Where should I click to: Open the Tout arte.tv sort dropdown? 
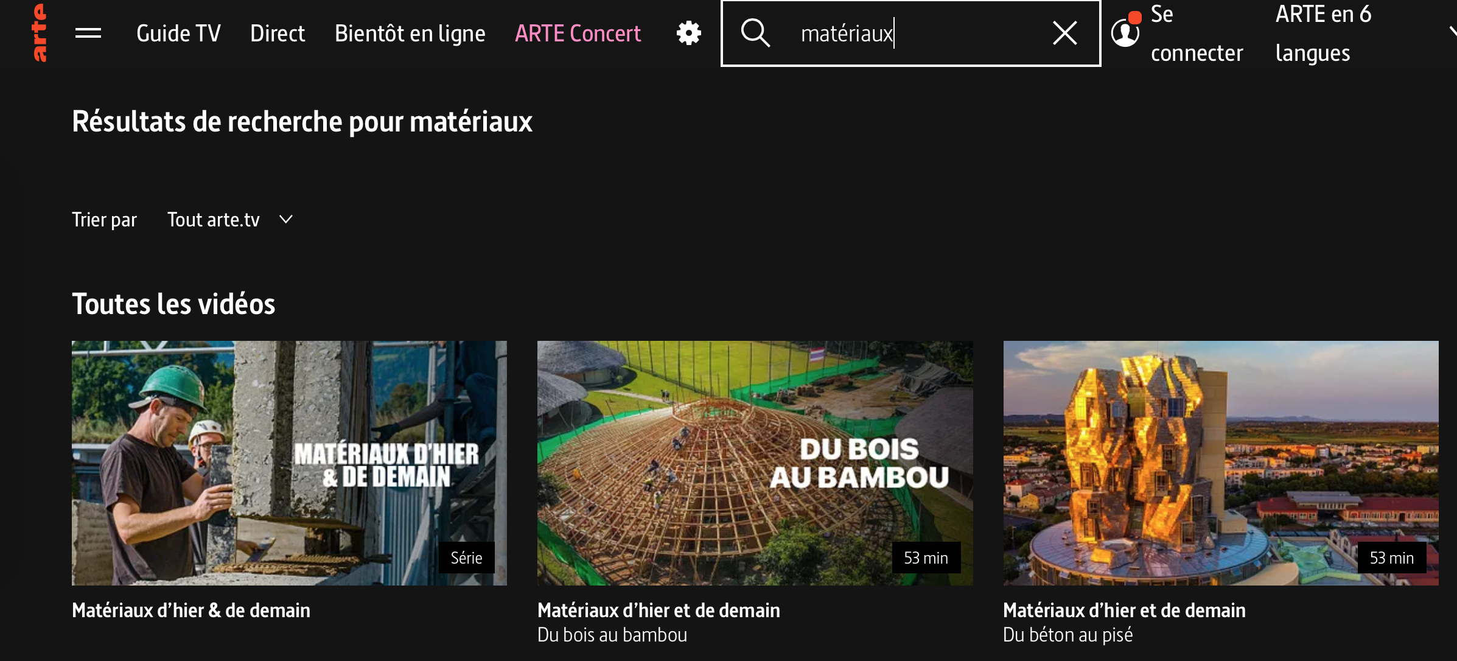point(214,220)
